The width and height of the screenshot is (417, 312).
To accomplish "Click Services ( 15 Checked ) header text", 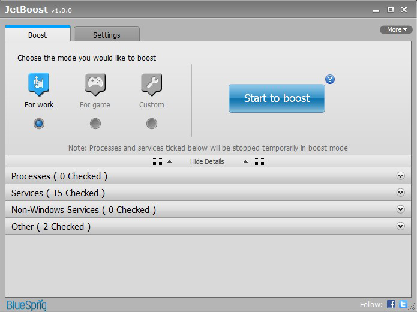I will click(58, 193).
